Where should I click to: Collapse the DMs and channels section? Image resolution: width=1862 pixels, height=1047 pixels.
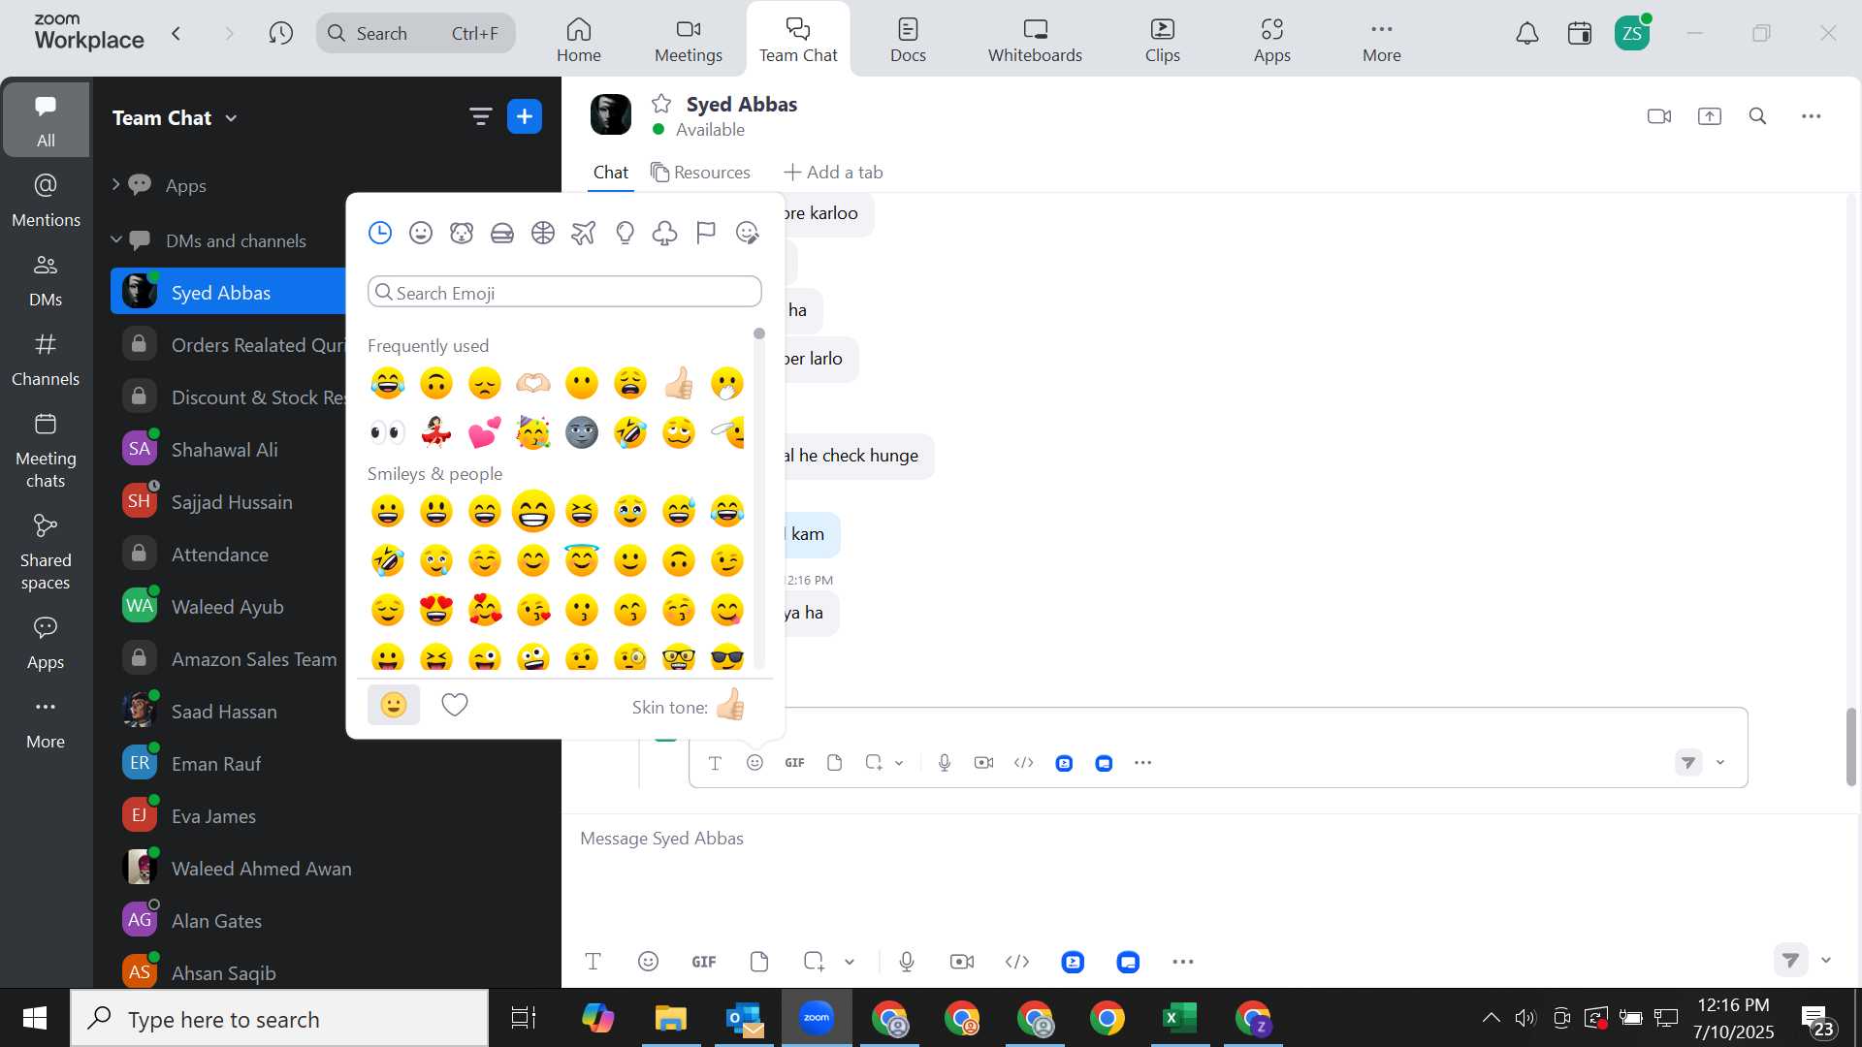115,239
